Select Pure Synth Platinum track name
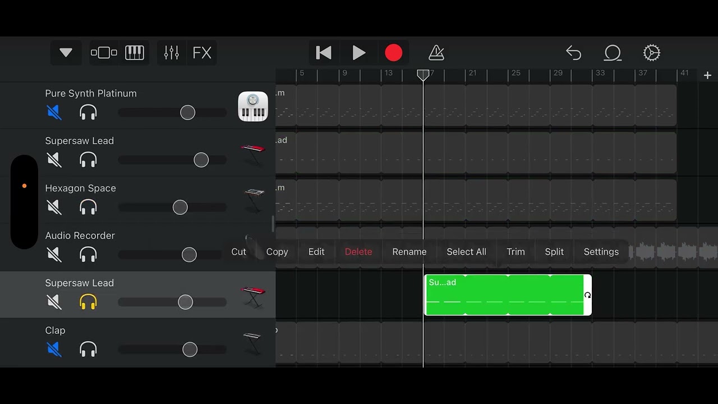 (x=91, y=94)
